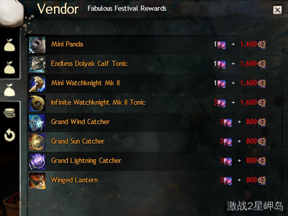Image resolution: width=288 pixels, height=216 pixels.
Task: Select Infinite Watchknight Mk II Tonic icon
Action: pyautogui.click(x=37, y=103)
